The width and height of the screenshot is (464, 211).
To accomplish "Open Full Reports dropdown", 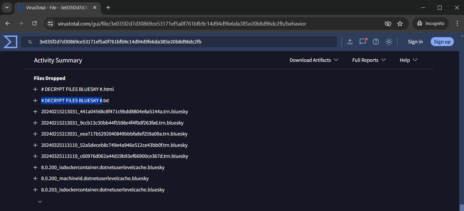I will click(x=369, y=60).
